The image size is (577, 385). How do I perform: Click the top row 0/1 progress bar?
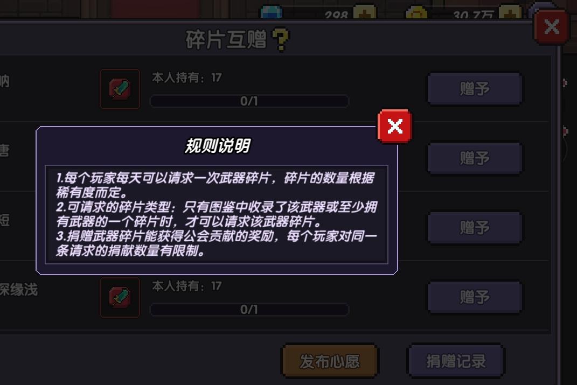(x=249, y=101)
